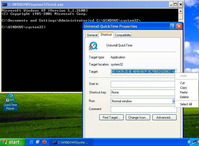Click the Uninstall QuickTime icon in Properties

click(93, 46)
